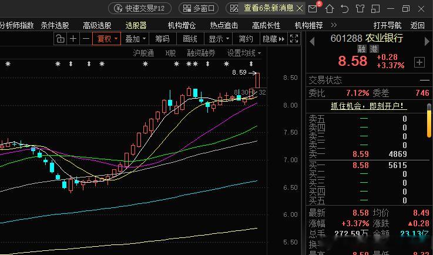Click the order book scrollbar
Screen dimensions: 433x255
(x=429, y=120)
